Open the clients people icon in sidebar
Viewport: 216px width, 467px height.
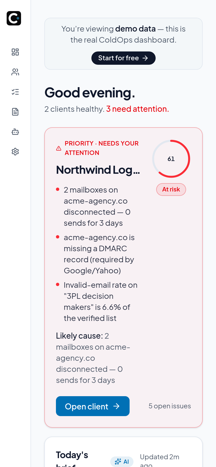click(15, 72)
